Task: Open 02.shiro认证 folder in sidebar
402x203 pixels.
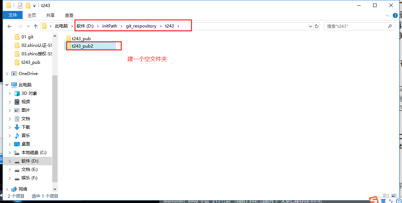Action: [x=33, y=45]
